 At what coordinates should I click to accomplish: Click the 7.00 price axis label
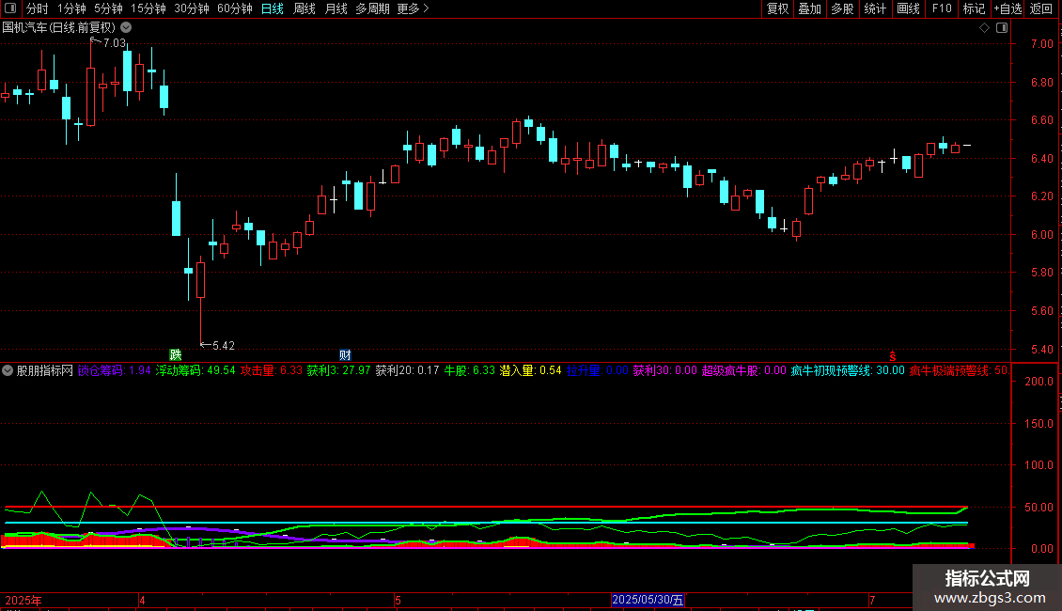point(1041,43)
